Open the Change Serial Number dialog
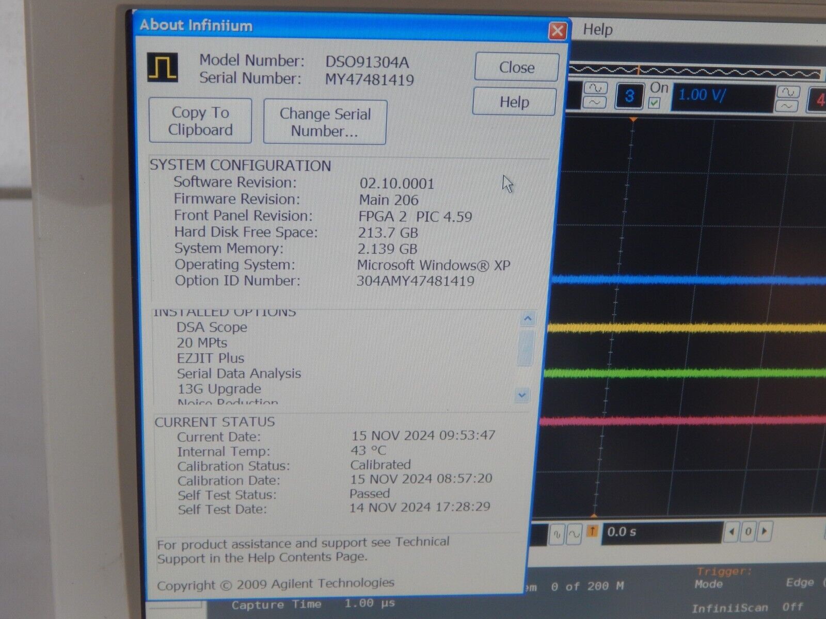Screen dimensions: 826x619 pos(325,121)
